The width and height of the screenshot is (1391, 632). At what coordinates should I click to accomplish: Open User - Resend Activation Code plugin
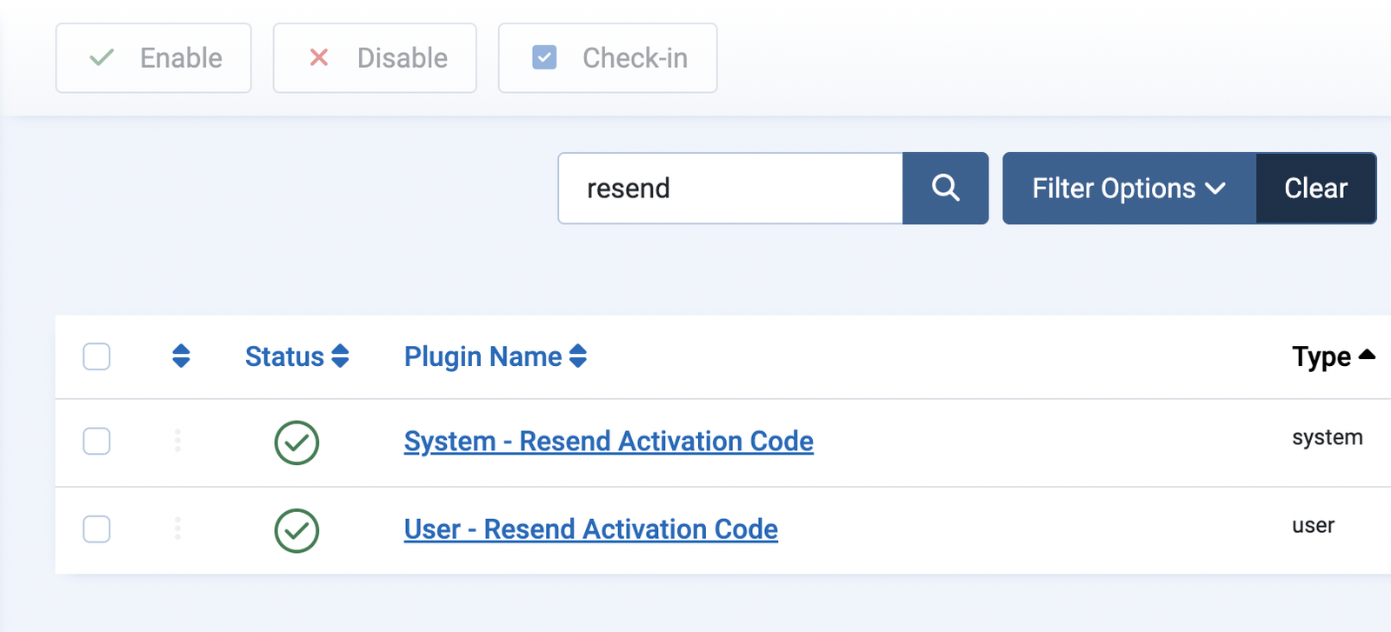pos(591,529)
